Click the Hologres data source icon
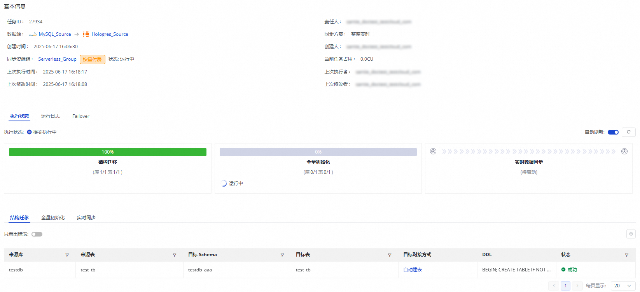Screen dimensions: 640x292 pos(86,34)
